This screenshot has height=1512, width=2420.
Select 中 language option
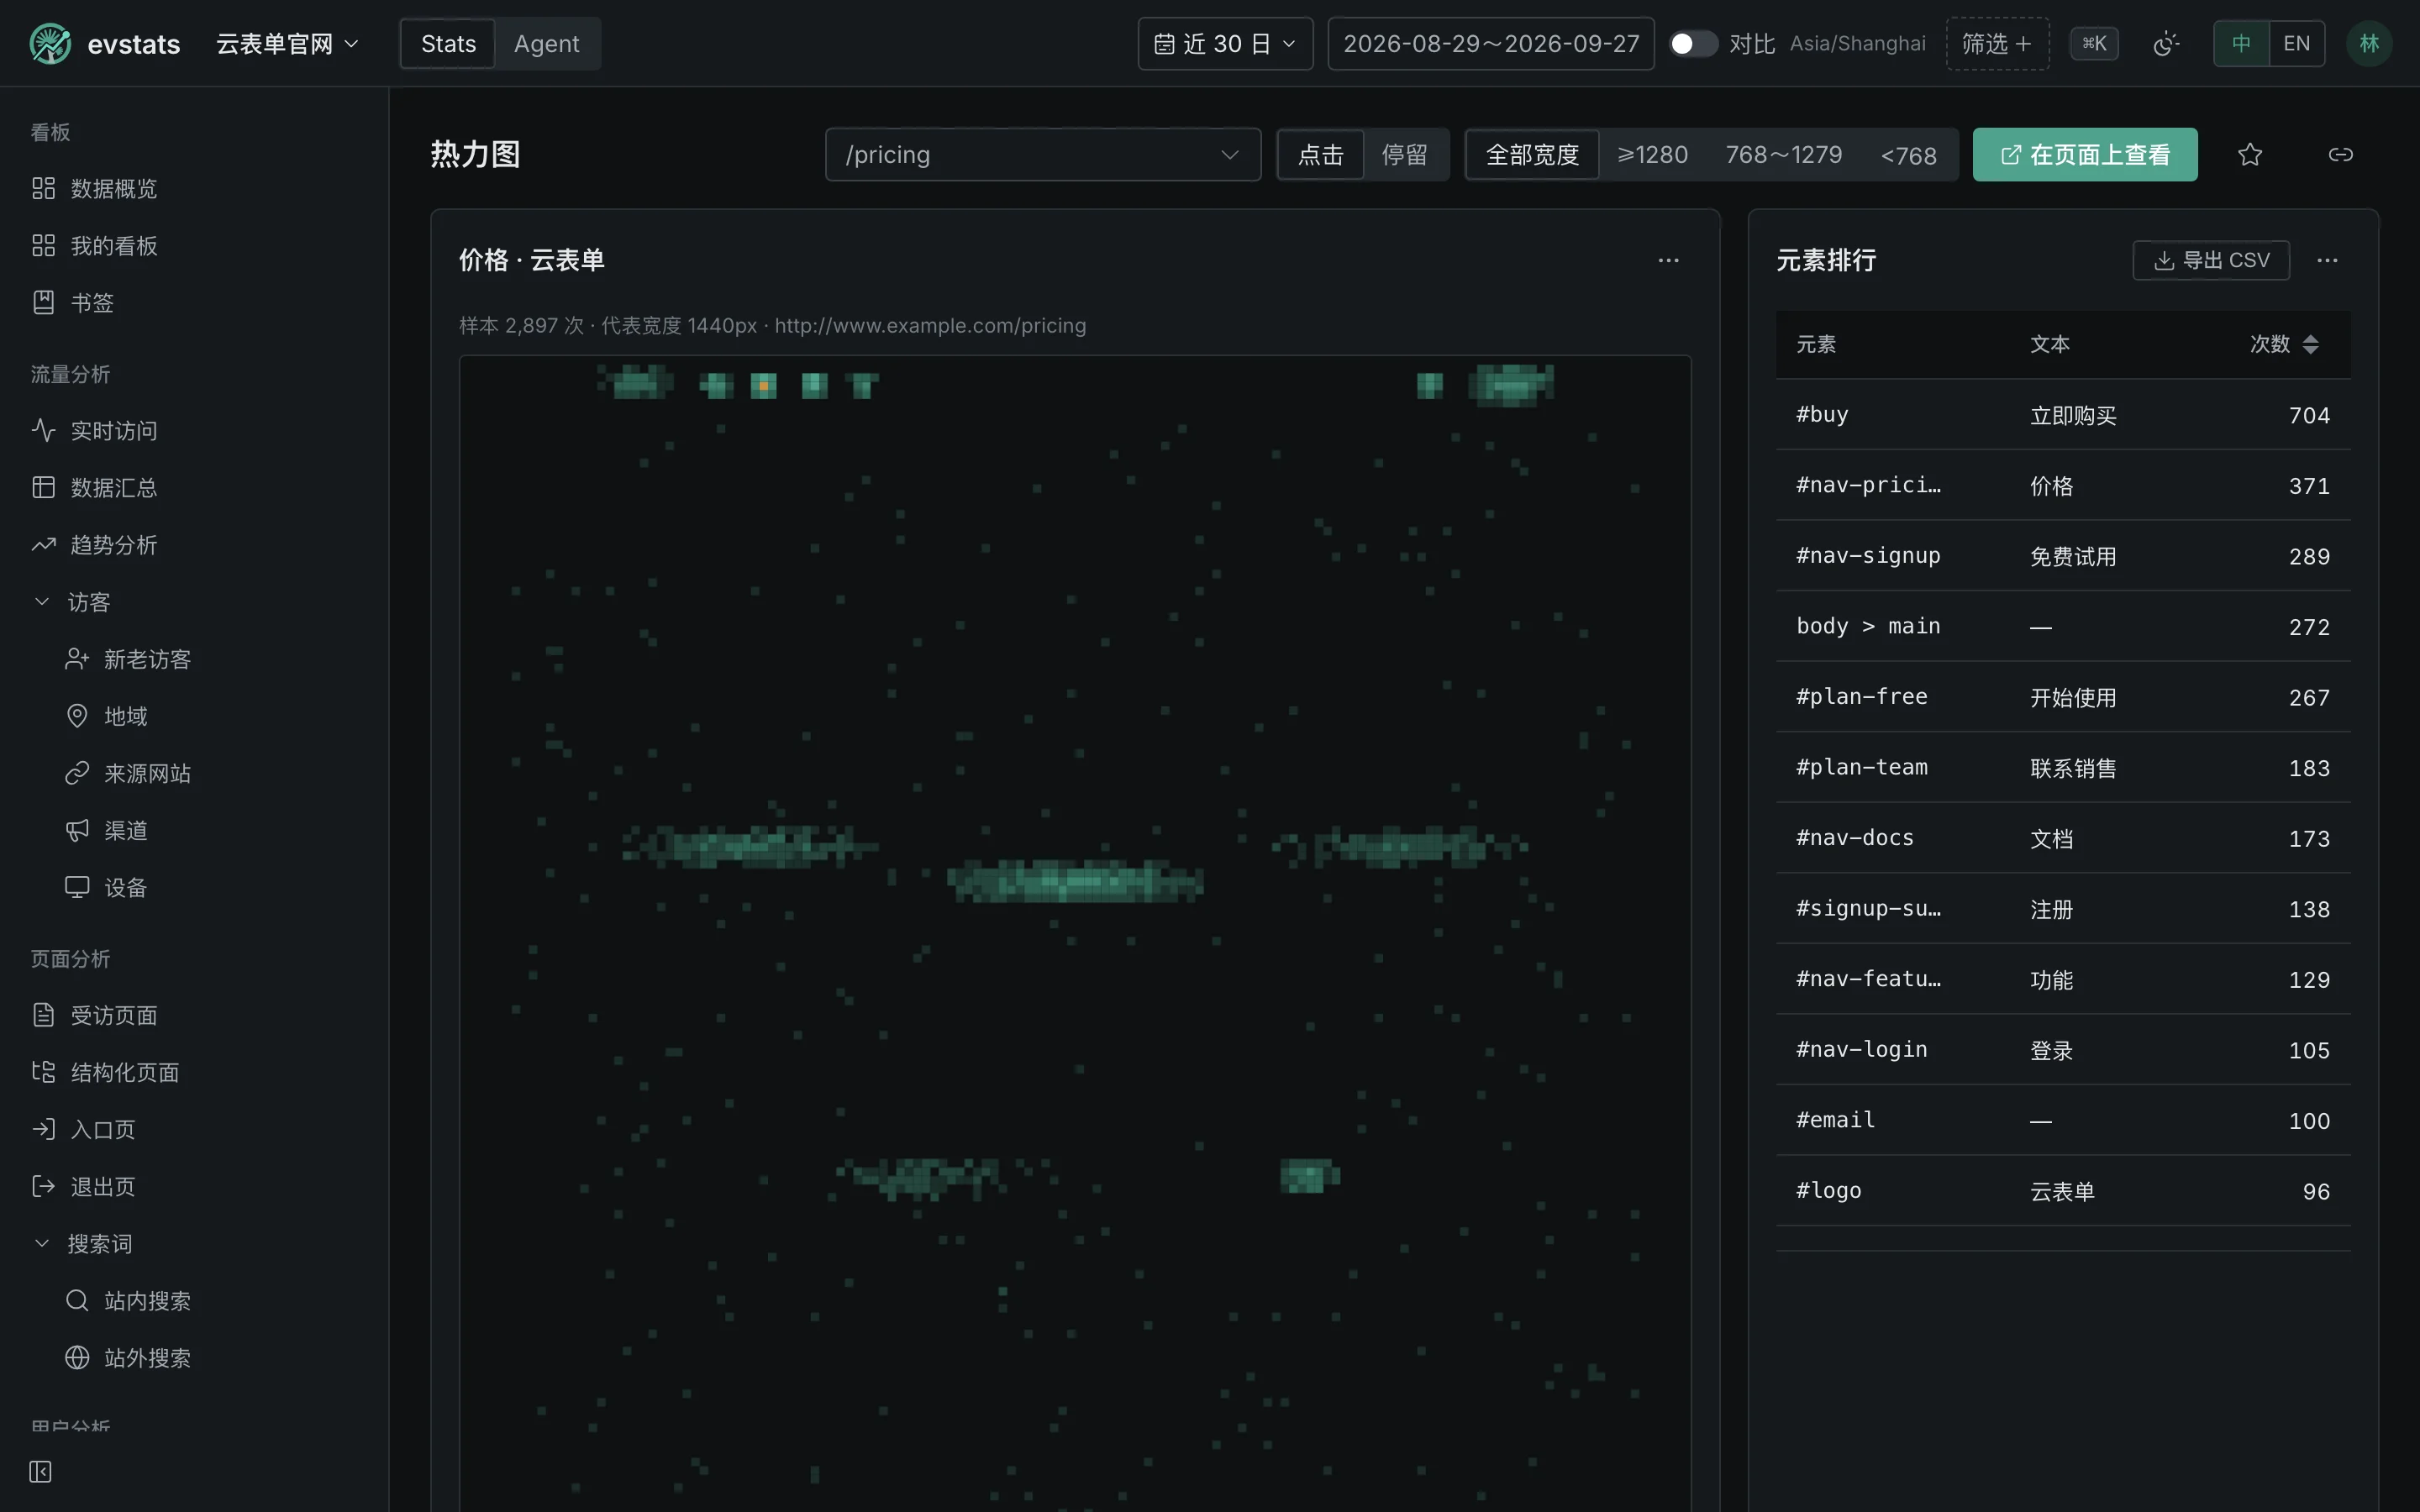[x=2241, y=44]
